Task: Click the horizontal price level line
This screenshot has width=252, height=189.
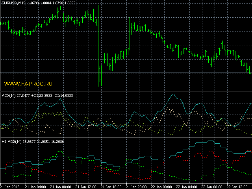Action: tap(126, 72)
